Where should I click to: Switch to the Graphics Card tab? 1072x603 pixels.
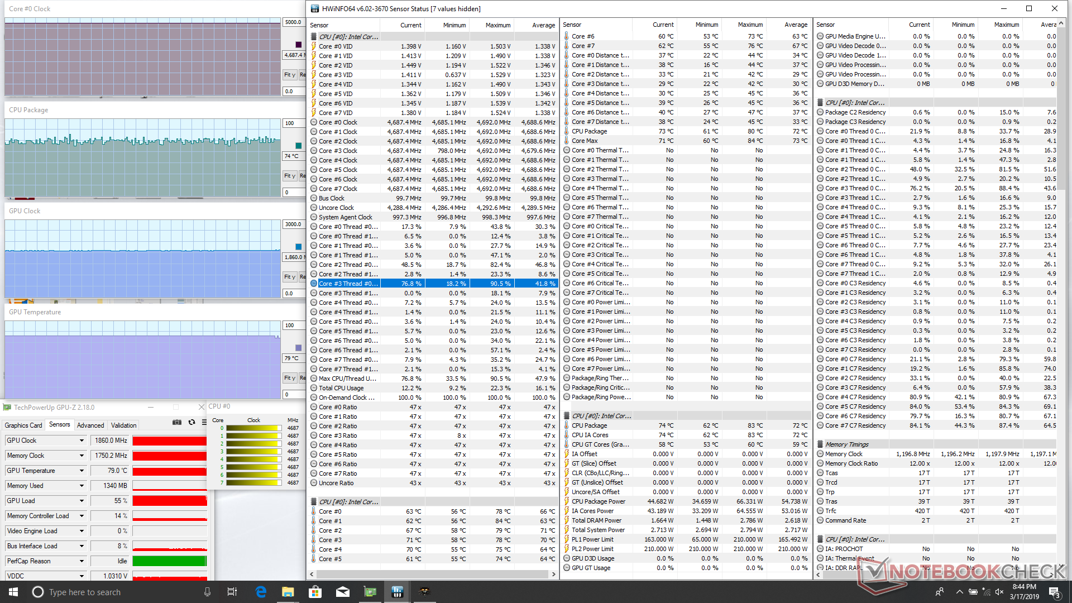point(23,425)
